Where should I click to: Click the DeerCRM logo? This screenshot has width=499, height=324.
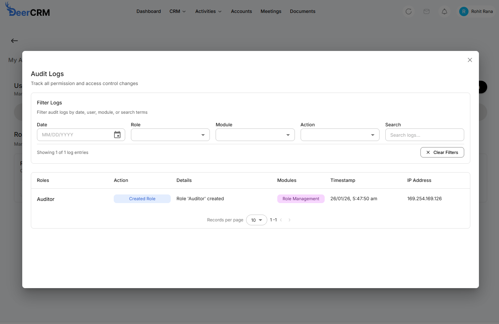tap(28, 10)
